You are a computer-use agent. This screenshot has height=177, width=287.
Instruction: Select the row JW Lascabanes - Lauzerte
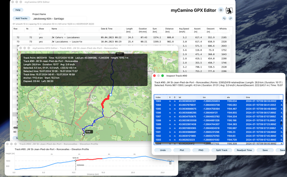point(121,42)
